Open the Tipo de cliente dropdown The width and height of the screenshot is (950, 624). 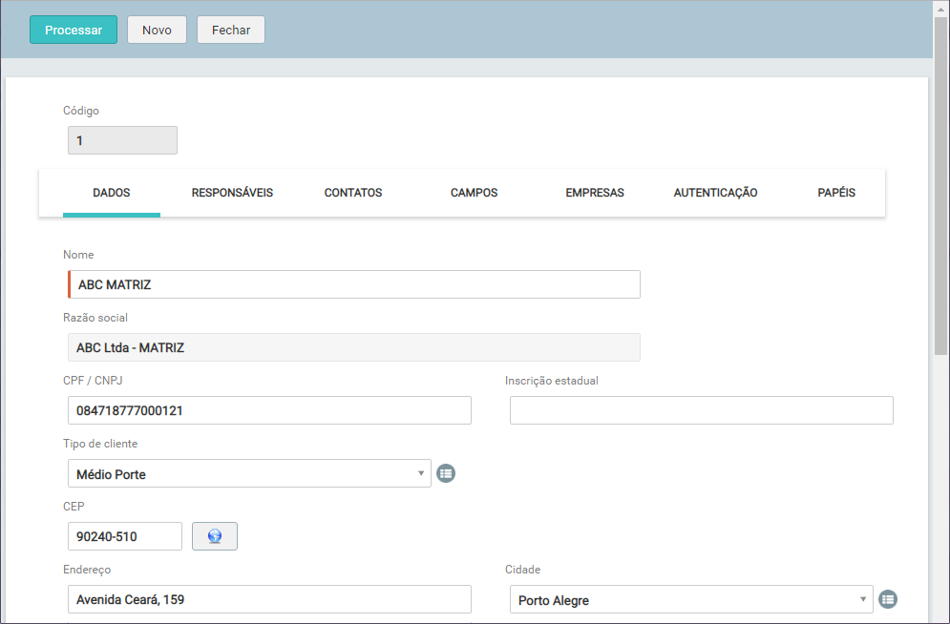(249, 473)
